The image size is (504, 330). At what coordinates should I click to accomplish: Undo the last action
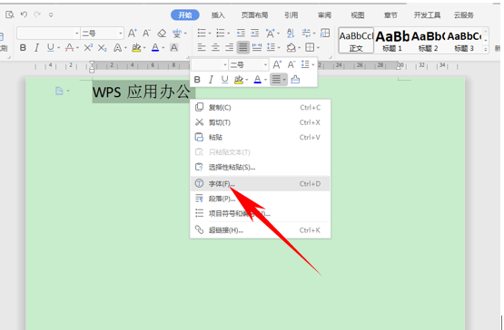25,15
